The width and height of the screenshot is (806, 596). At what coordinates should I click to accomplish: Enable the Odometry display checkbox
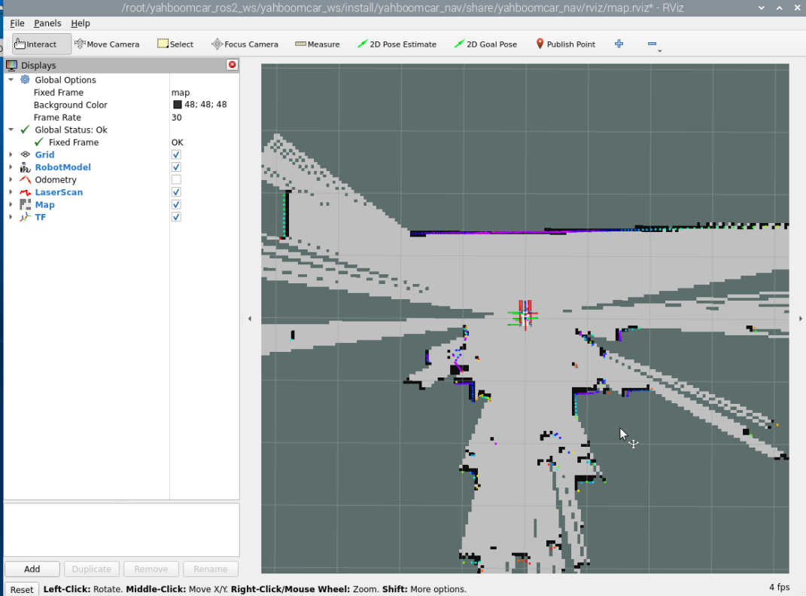click(176, 180)
